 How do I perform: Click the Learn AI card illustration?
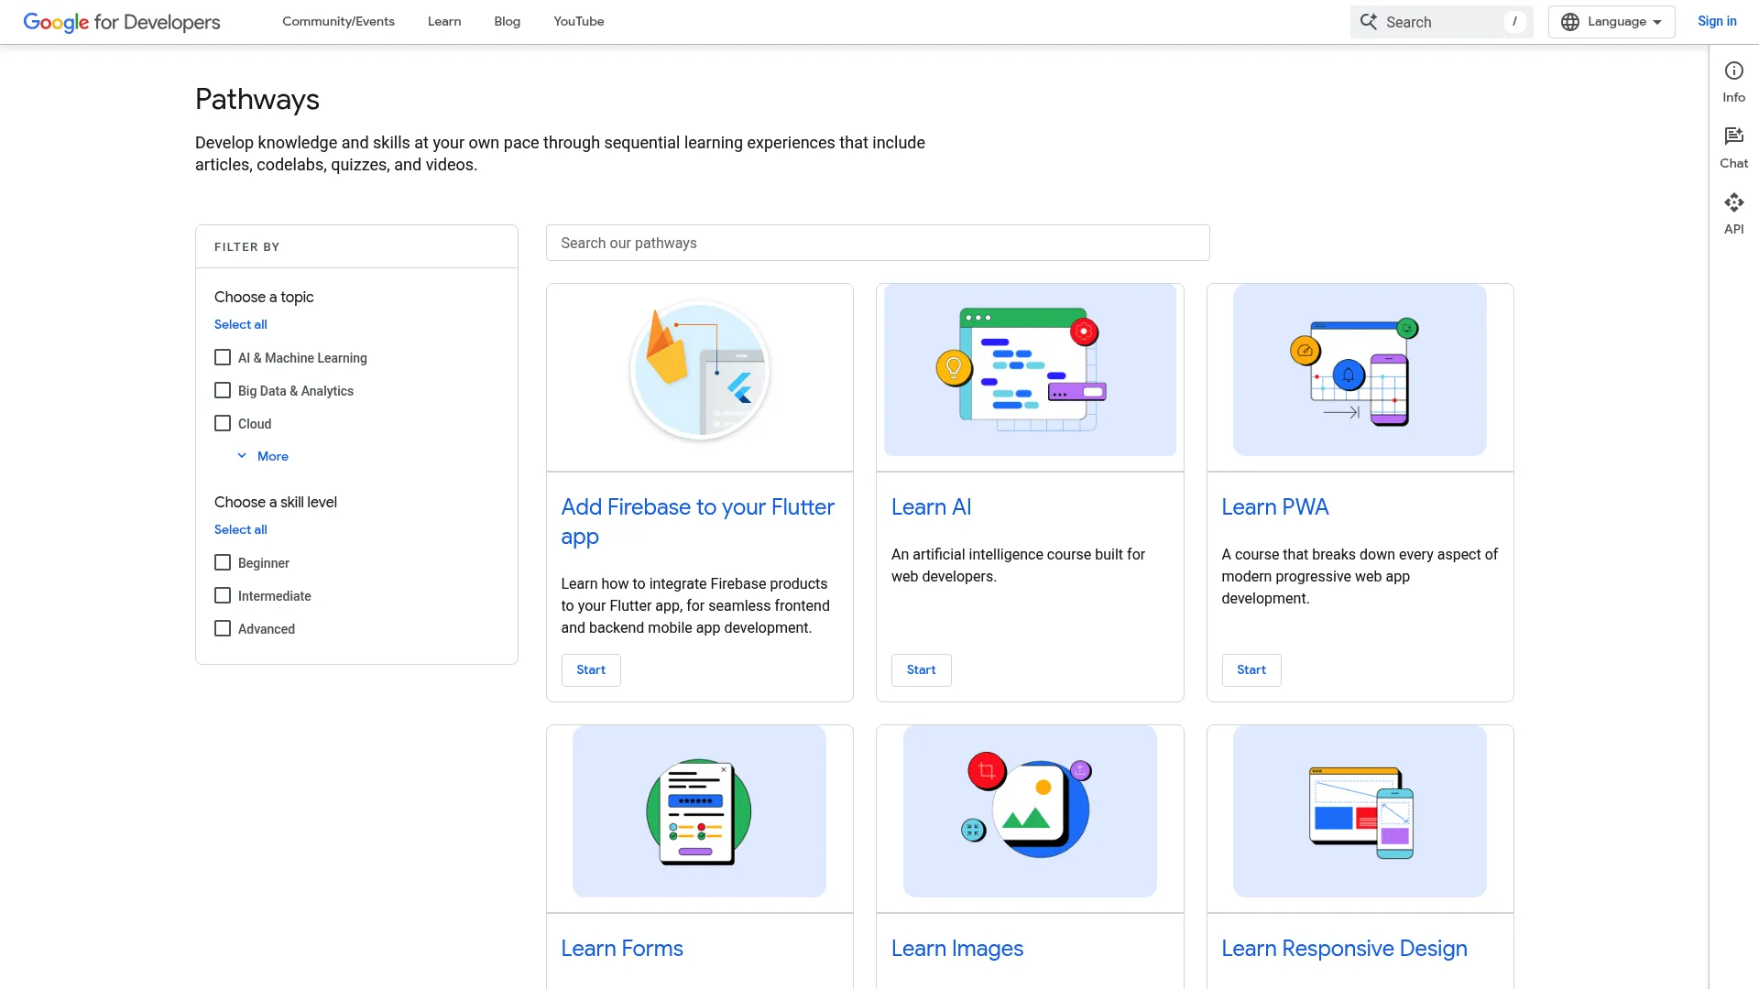tap(1030, 370)
